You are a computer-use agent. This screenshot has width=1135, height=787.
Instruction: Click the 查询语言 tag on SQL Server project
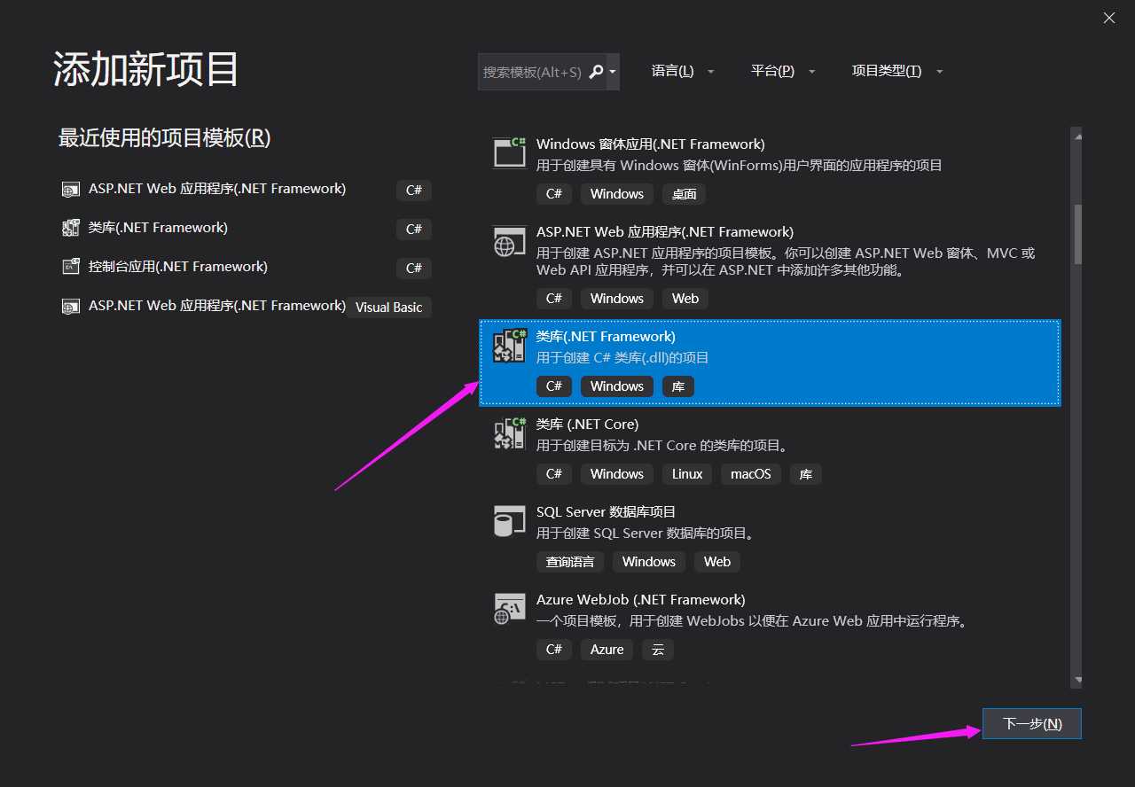click(570, 562)
